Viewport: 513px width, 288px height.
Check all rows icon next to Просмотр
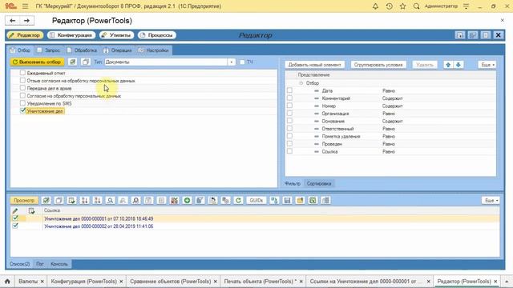tap(46, 200)
